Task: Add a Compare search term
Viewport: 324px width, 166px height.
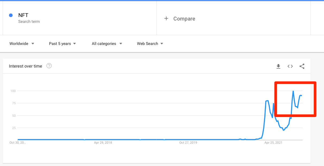Action: coord(184,19)
